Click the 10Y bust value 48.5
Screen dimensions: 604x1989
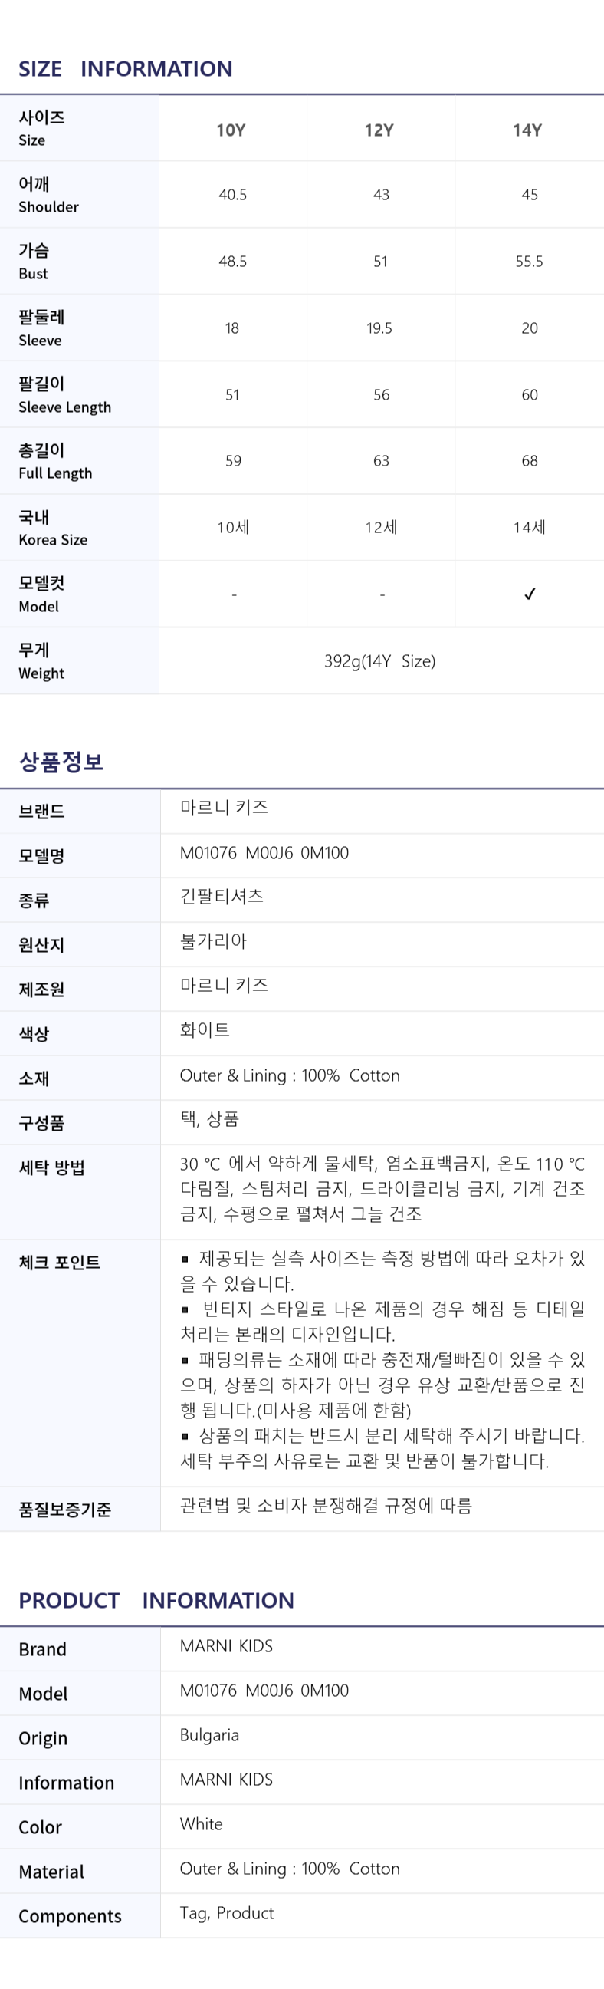pyautogui.click(x=232, y=261)
